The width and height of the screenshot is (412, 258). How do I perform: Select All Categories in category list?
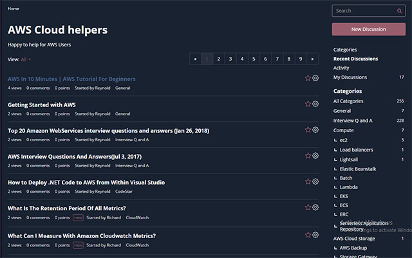pos(348,101)
